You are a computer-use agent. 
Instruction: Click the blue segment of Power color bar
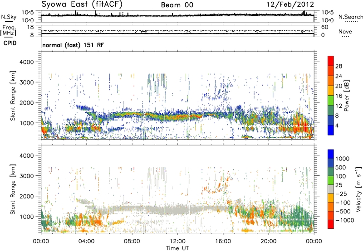(x=331, y=130)
